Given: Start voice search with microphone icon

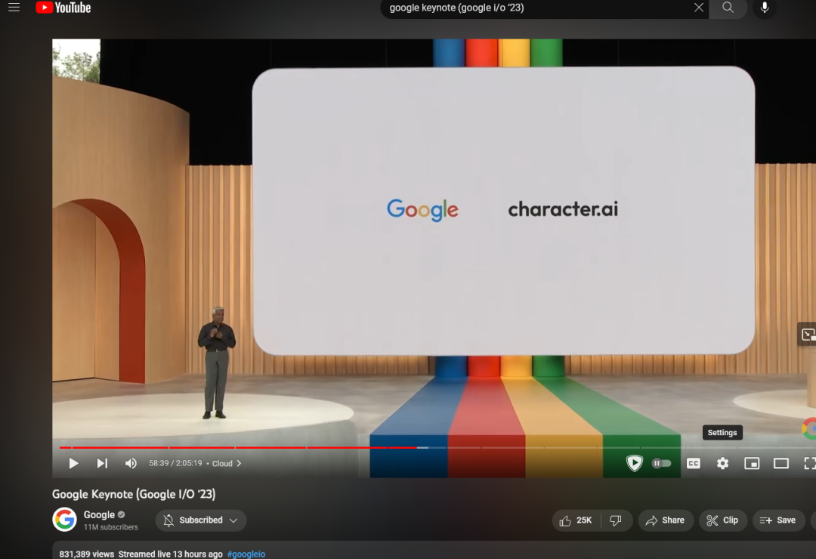Looking at the screenshot, I should 765,8.
